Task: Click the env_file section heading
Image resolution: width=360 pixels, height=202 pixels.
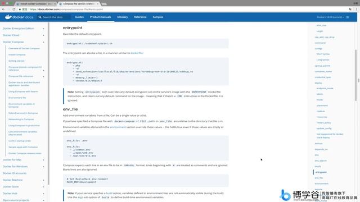Action: (70, 109)
